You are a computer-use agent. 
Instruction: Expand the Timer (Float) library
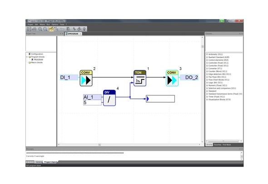click(x=207, y=97)
